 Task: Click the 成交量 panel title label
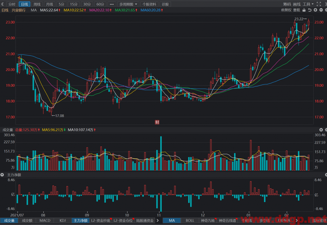coord(8,130)
